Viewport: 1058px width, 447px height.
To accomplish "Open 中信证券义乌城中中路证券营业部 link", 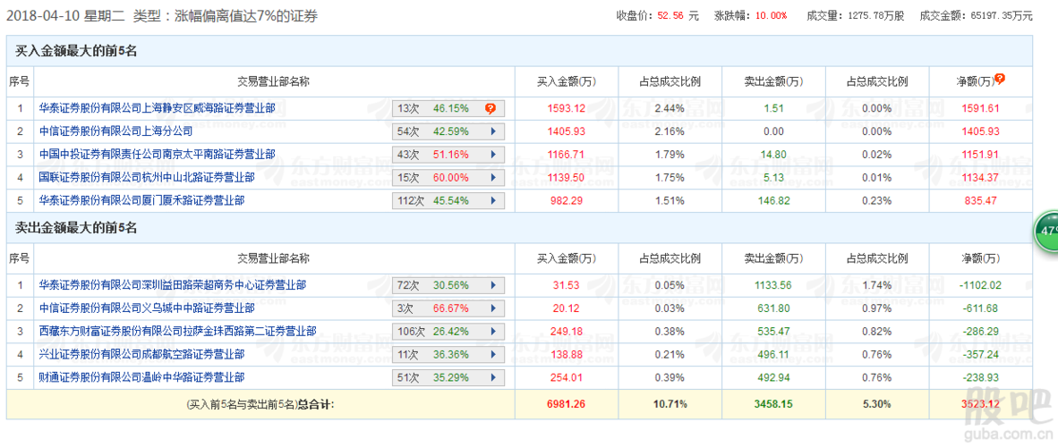I will tap(147, 308).
